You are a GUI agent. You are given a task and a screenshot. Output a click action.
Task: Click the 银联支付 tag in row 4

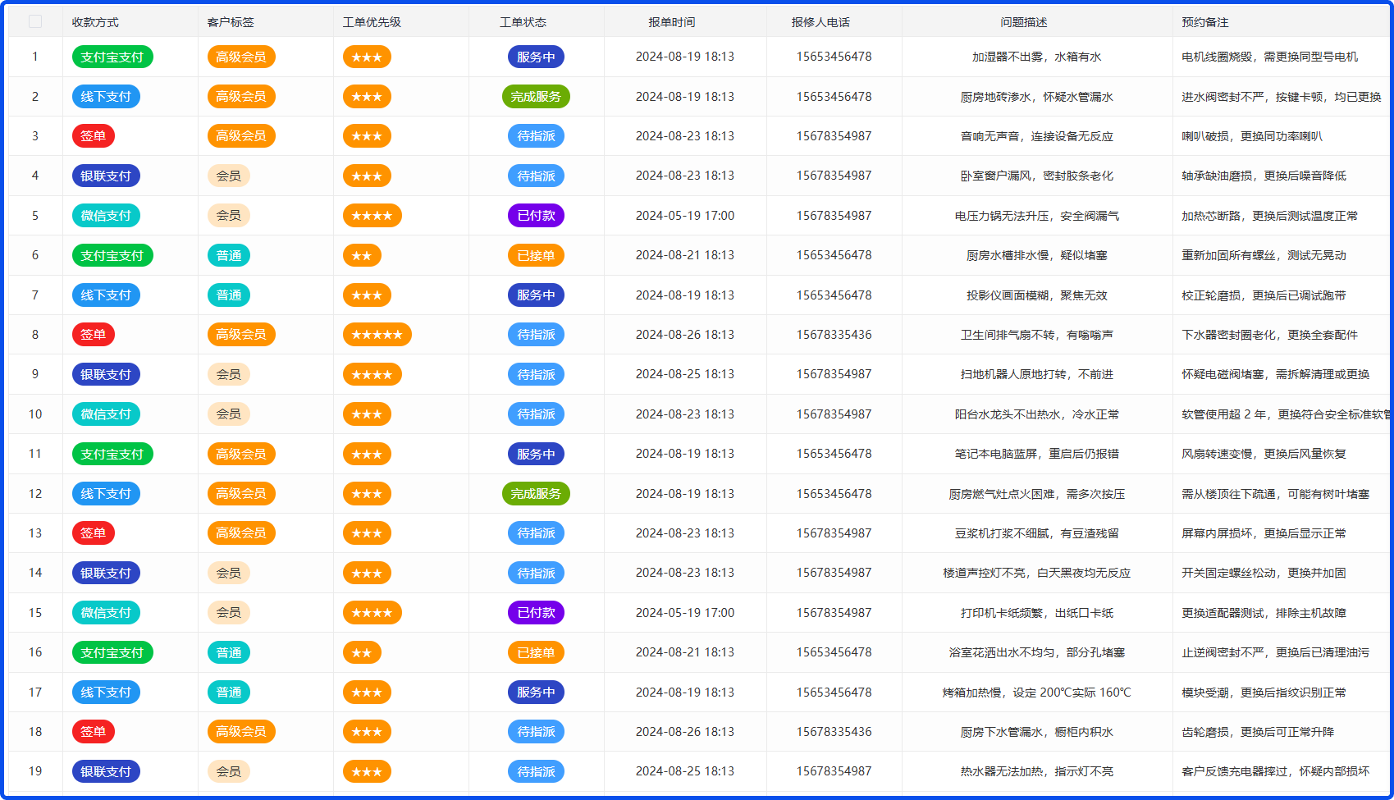pos(106,176)
